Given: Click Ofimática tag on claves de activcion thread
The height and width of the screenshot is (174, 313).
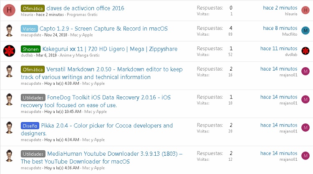Looking at the screenshot, I should (33, 8).
